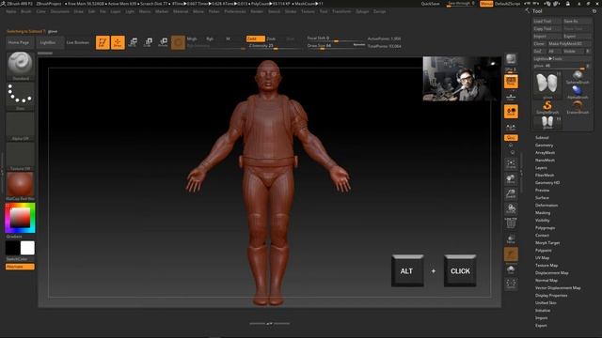Toggle the L.Sym button on right shelf
Screen dimensions: 602x338
point(511,127)
